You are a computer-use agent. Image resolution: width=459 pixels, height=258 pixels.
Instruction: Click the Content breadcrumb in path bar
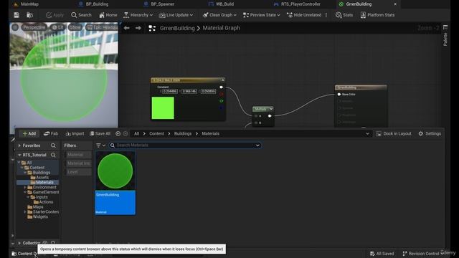coord(156,134)
